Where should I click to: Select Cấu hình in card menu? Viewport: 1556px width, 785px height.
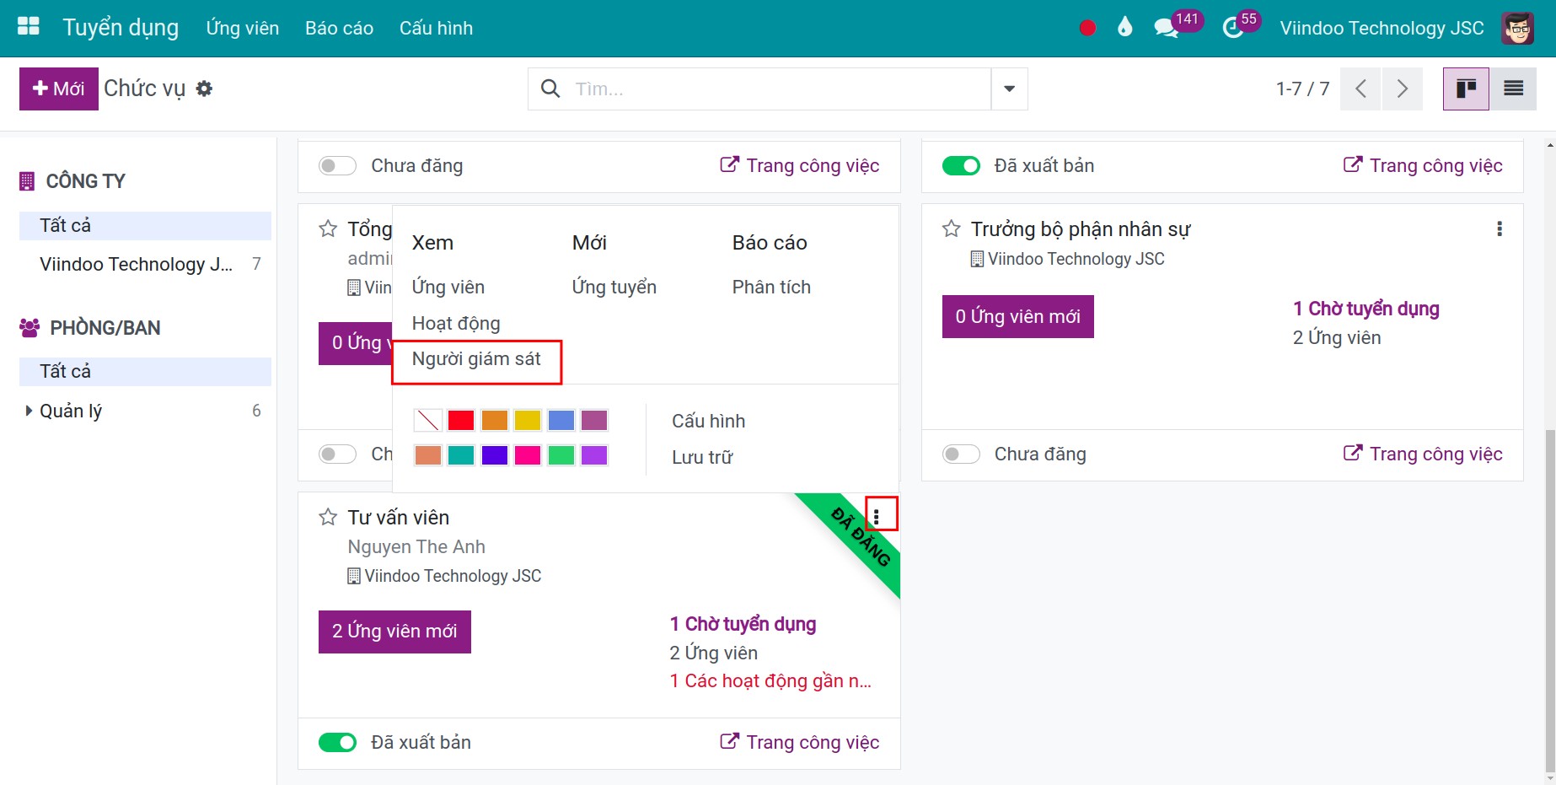(708, 421)
